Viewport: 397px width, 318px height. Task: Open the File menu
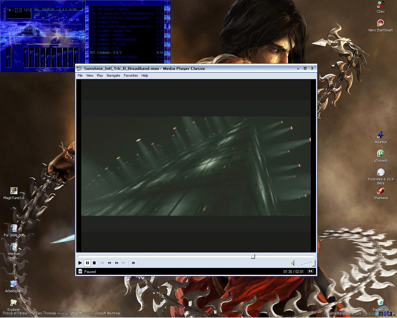(80, 75)
